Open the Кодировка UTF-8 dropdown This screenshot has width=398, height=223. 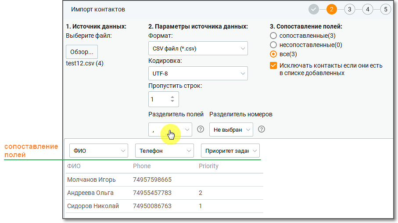[198, 73]
